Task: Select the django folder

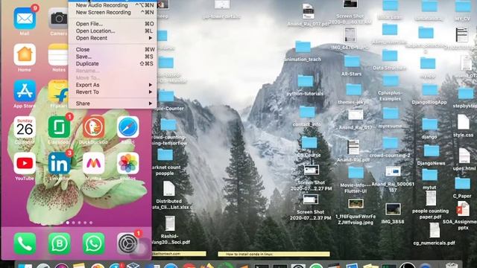Action: [429, 124]
